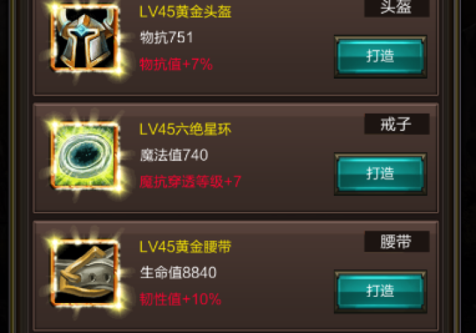Select the 戒子 category label

tap(396, 124)
